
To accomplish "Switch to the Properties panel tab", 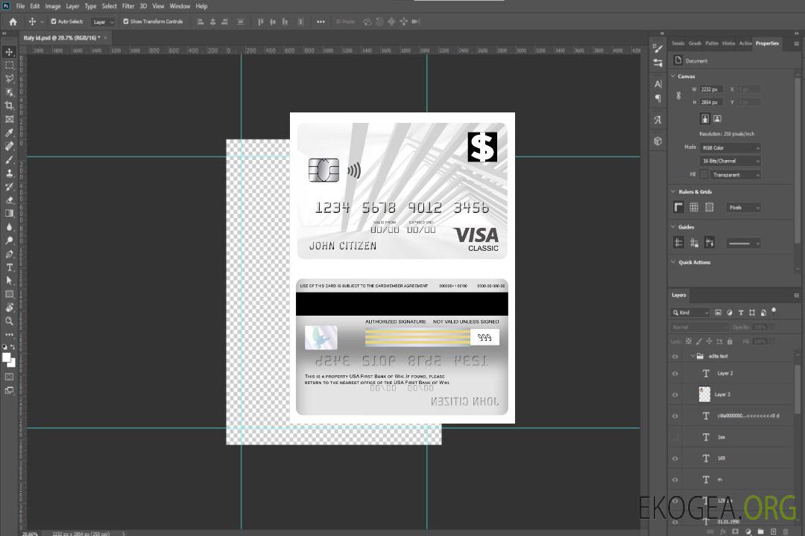I will point(767,44).
